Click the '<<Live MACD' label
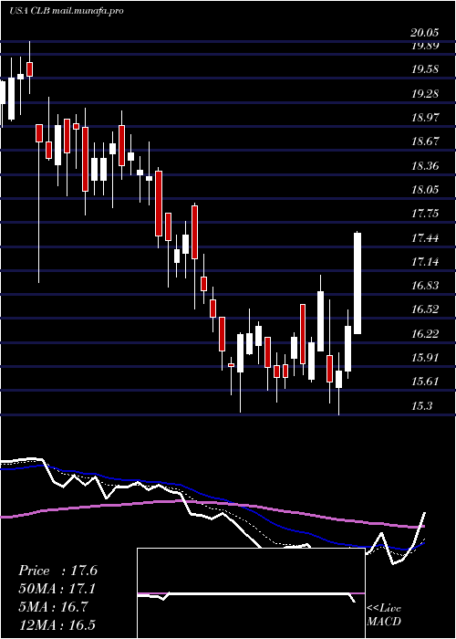The image size is (456, 639). [384, 615]
